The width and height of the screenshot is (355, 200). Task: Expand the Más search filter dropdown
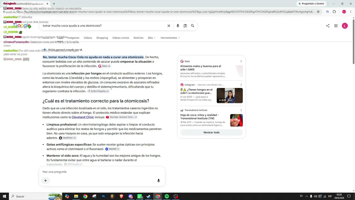coord(152,38)
